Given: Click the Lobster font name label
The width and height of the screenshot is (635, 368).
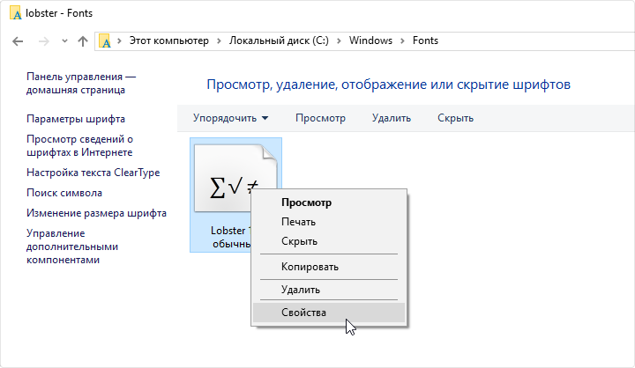Looking at the screenshot, I should point(231,237).
